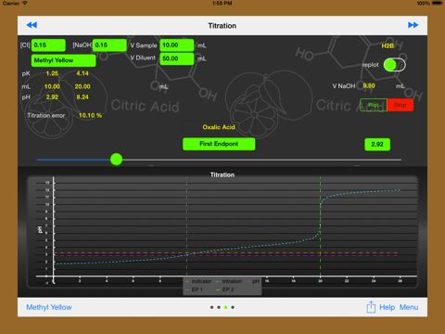Screen dimensions: 445x334
Task: Open Help
Action: click(387, 307)
